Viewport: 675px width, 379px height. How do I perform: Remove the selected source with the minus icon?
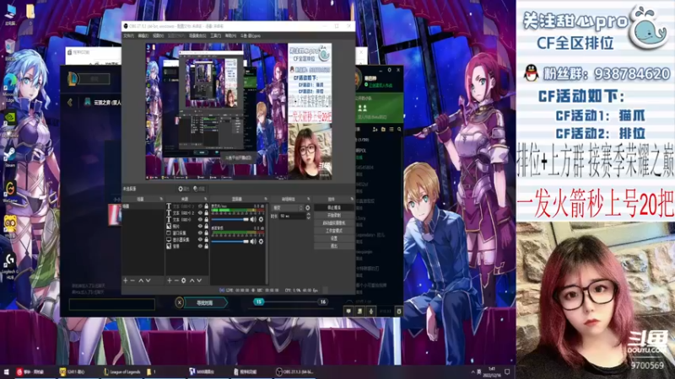(176, 280)
